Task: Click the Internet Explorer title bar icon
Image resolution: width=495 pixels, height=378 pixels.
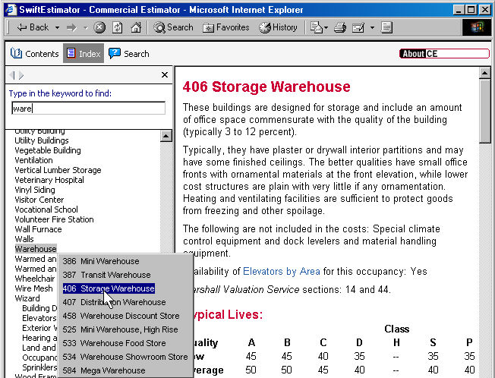Action: click(x=11, y=10)
